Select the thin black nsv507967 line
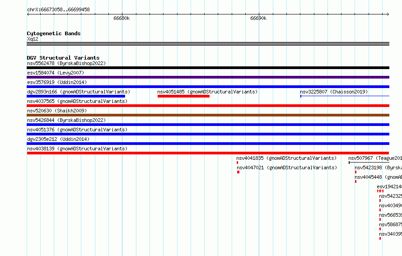Image resolution: width=402 pixels, height=256 pixels. [x=369, y=163]
